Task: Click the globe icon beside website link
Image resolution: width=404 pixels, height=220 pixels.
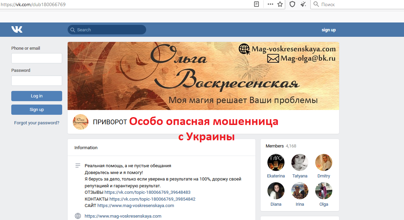Action: (x=78, y=216)
